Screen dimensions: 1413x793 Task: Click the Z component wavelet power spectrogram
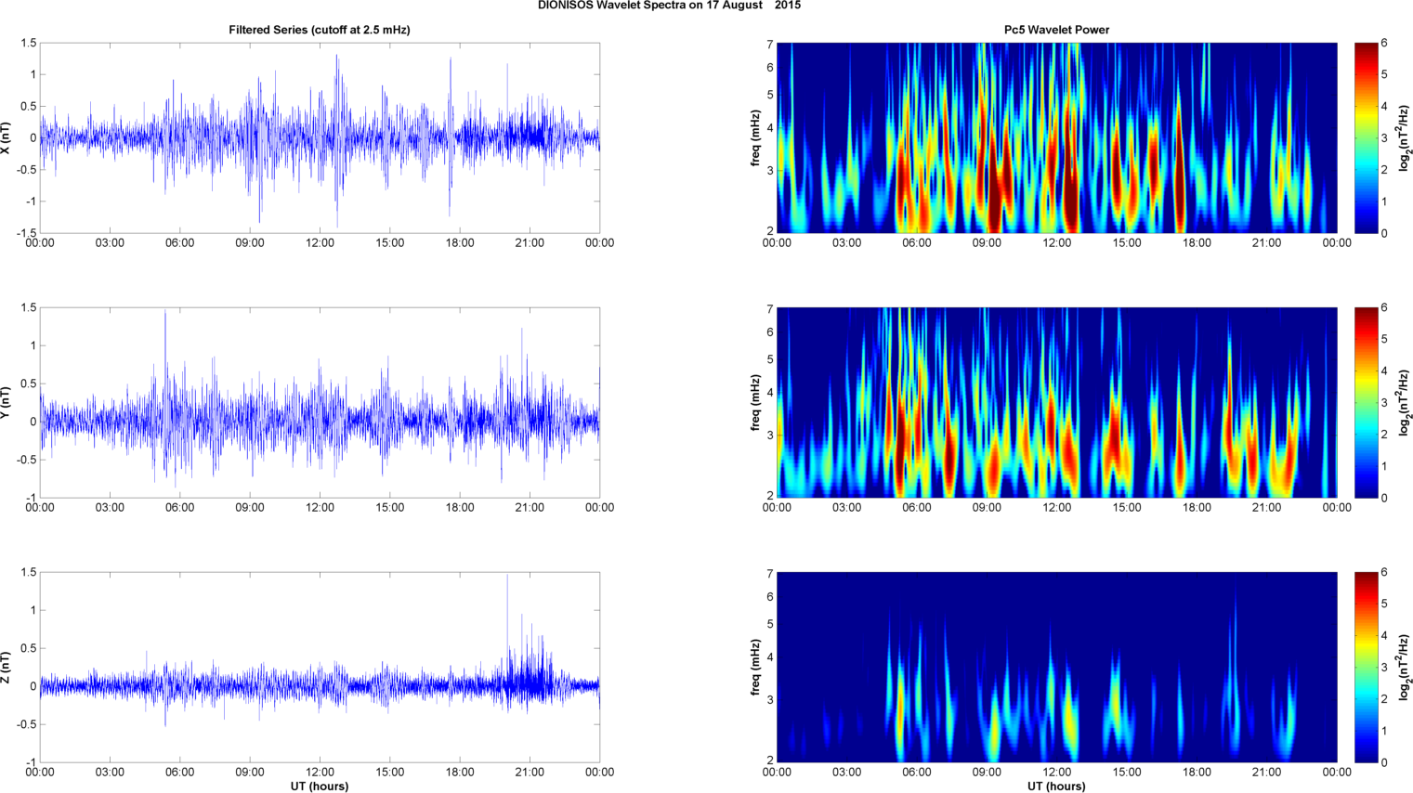coord(1056,668)
